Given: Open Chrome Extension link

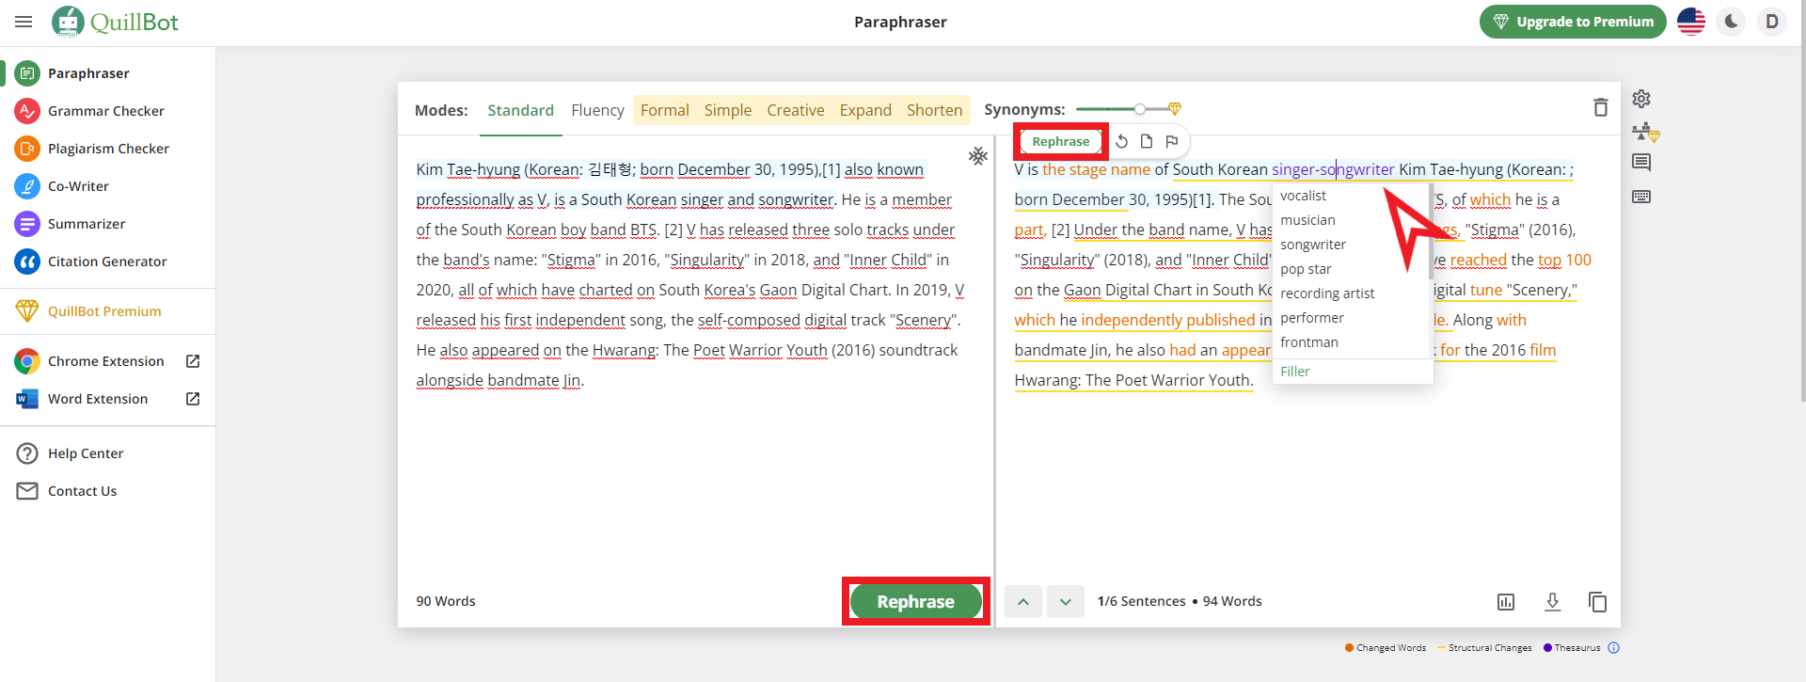Looking at the screenshot, I should [x=105, y=361].
